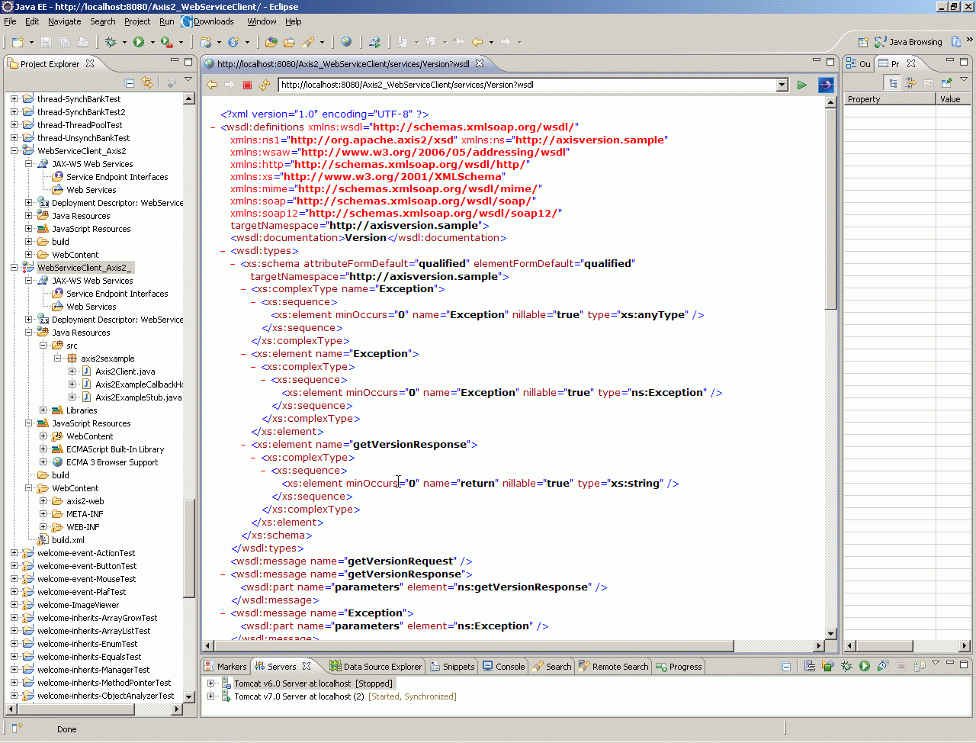Click the Publish to server icon in Servers view
The width and height of the screenshot is (976, 743).
[920, 666]
